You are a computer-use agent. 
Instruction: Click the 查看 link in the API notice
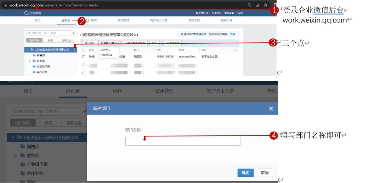(x=233, y=34)
